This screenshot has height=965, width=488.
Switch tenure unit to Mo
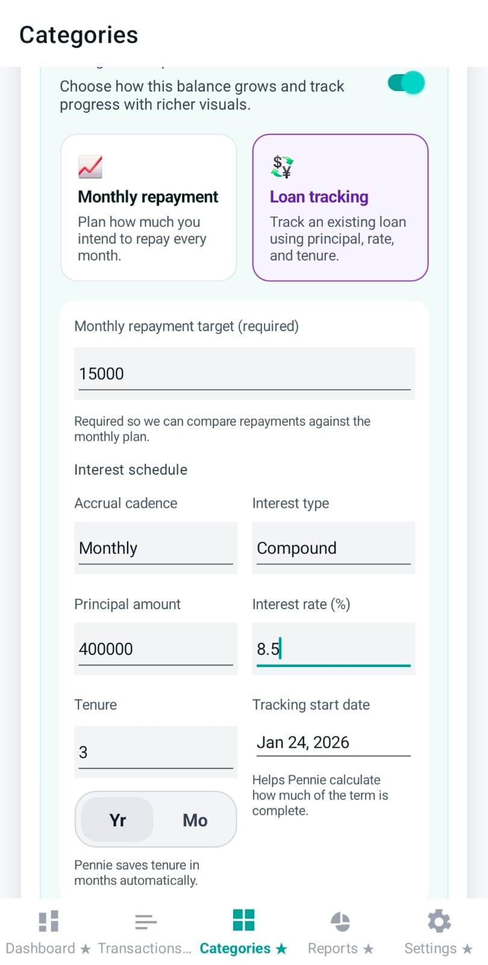(x=194, y=819)
